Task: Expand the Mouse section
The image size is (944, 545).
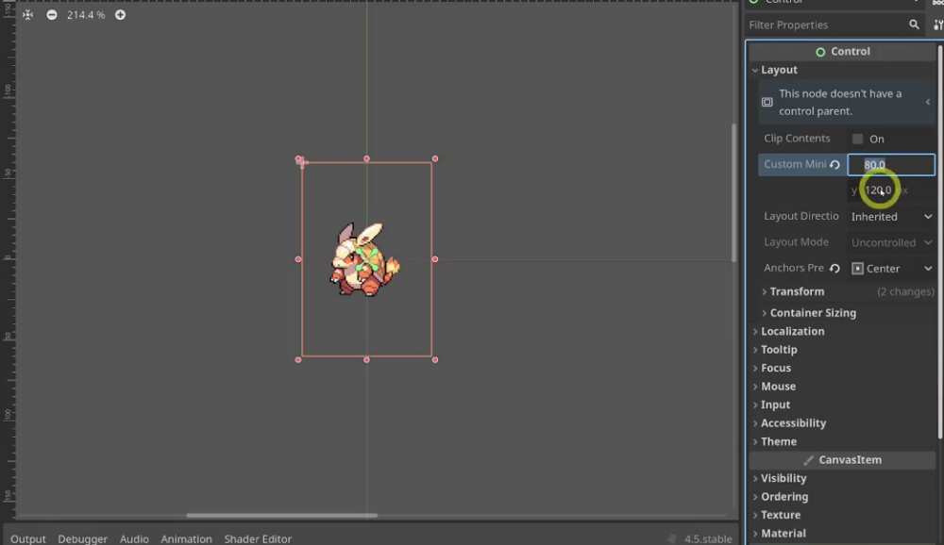Action: [777, 387]
